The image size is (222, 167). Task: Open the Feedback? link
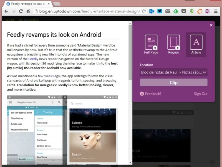153,94
